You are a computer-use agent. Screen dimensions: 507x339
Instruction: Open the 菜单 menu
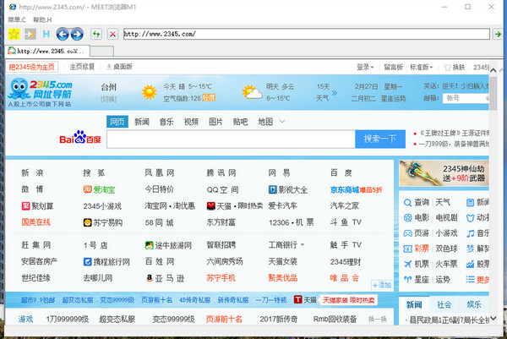pyautogui.click(x=17, y=19)
